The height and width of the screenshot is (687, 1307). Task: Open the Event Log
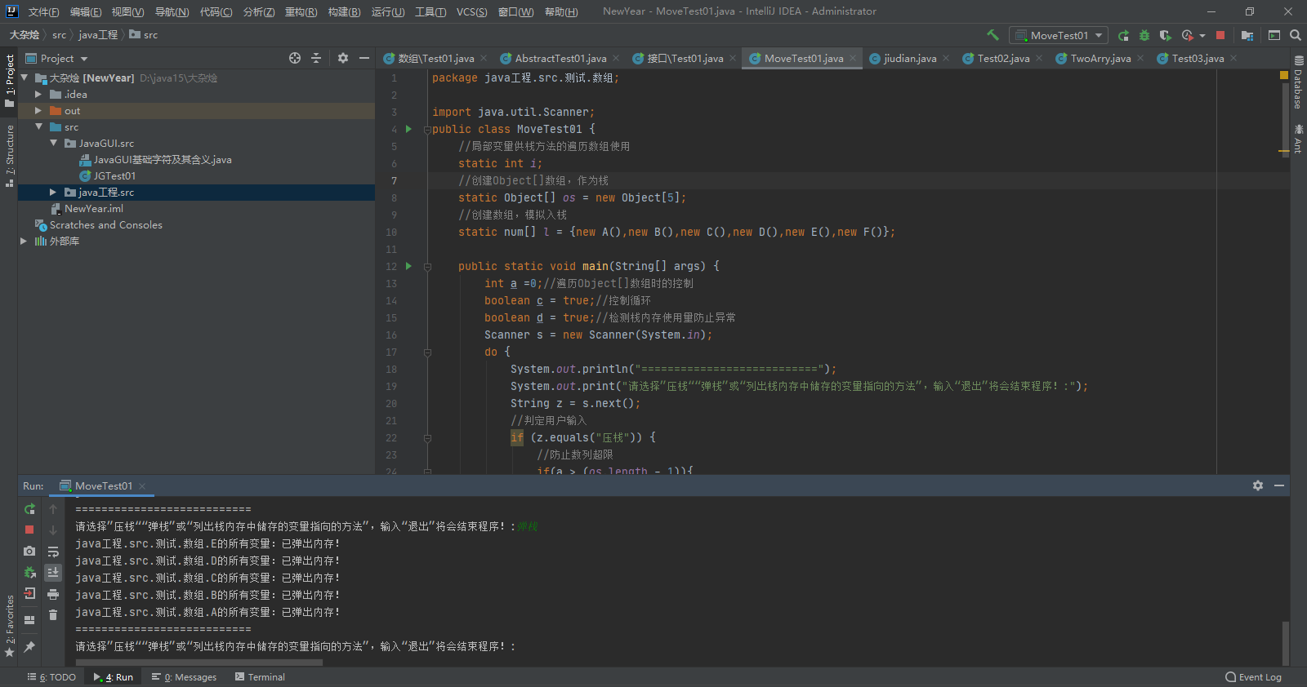tap(1253, 677)
